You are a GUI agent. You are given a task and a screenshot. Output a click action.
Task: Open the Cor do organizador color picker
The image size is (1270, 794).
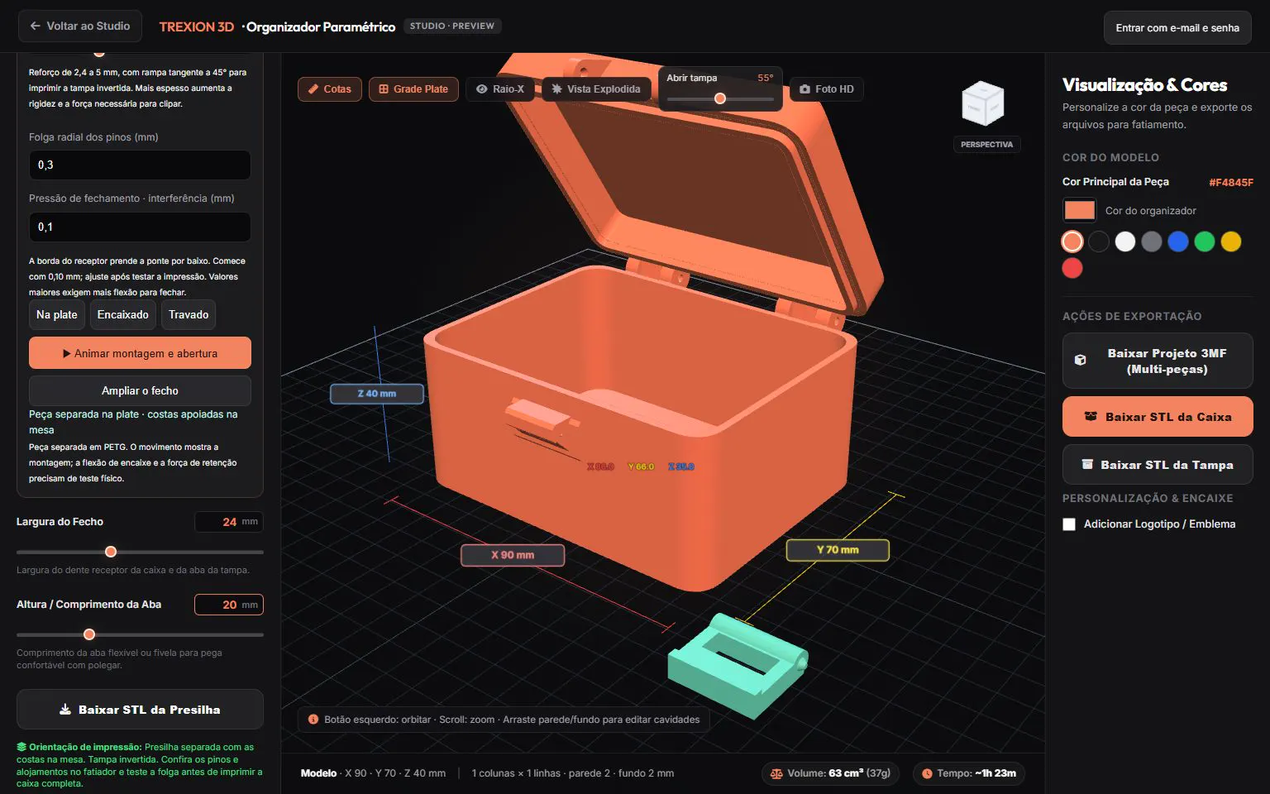click(x=1080, y=210)
